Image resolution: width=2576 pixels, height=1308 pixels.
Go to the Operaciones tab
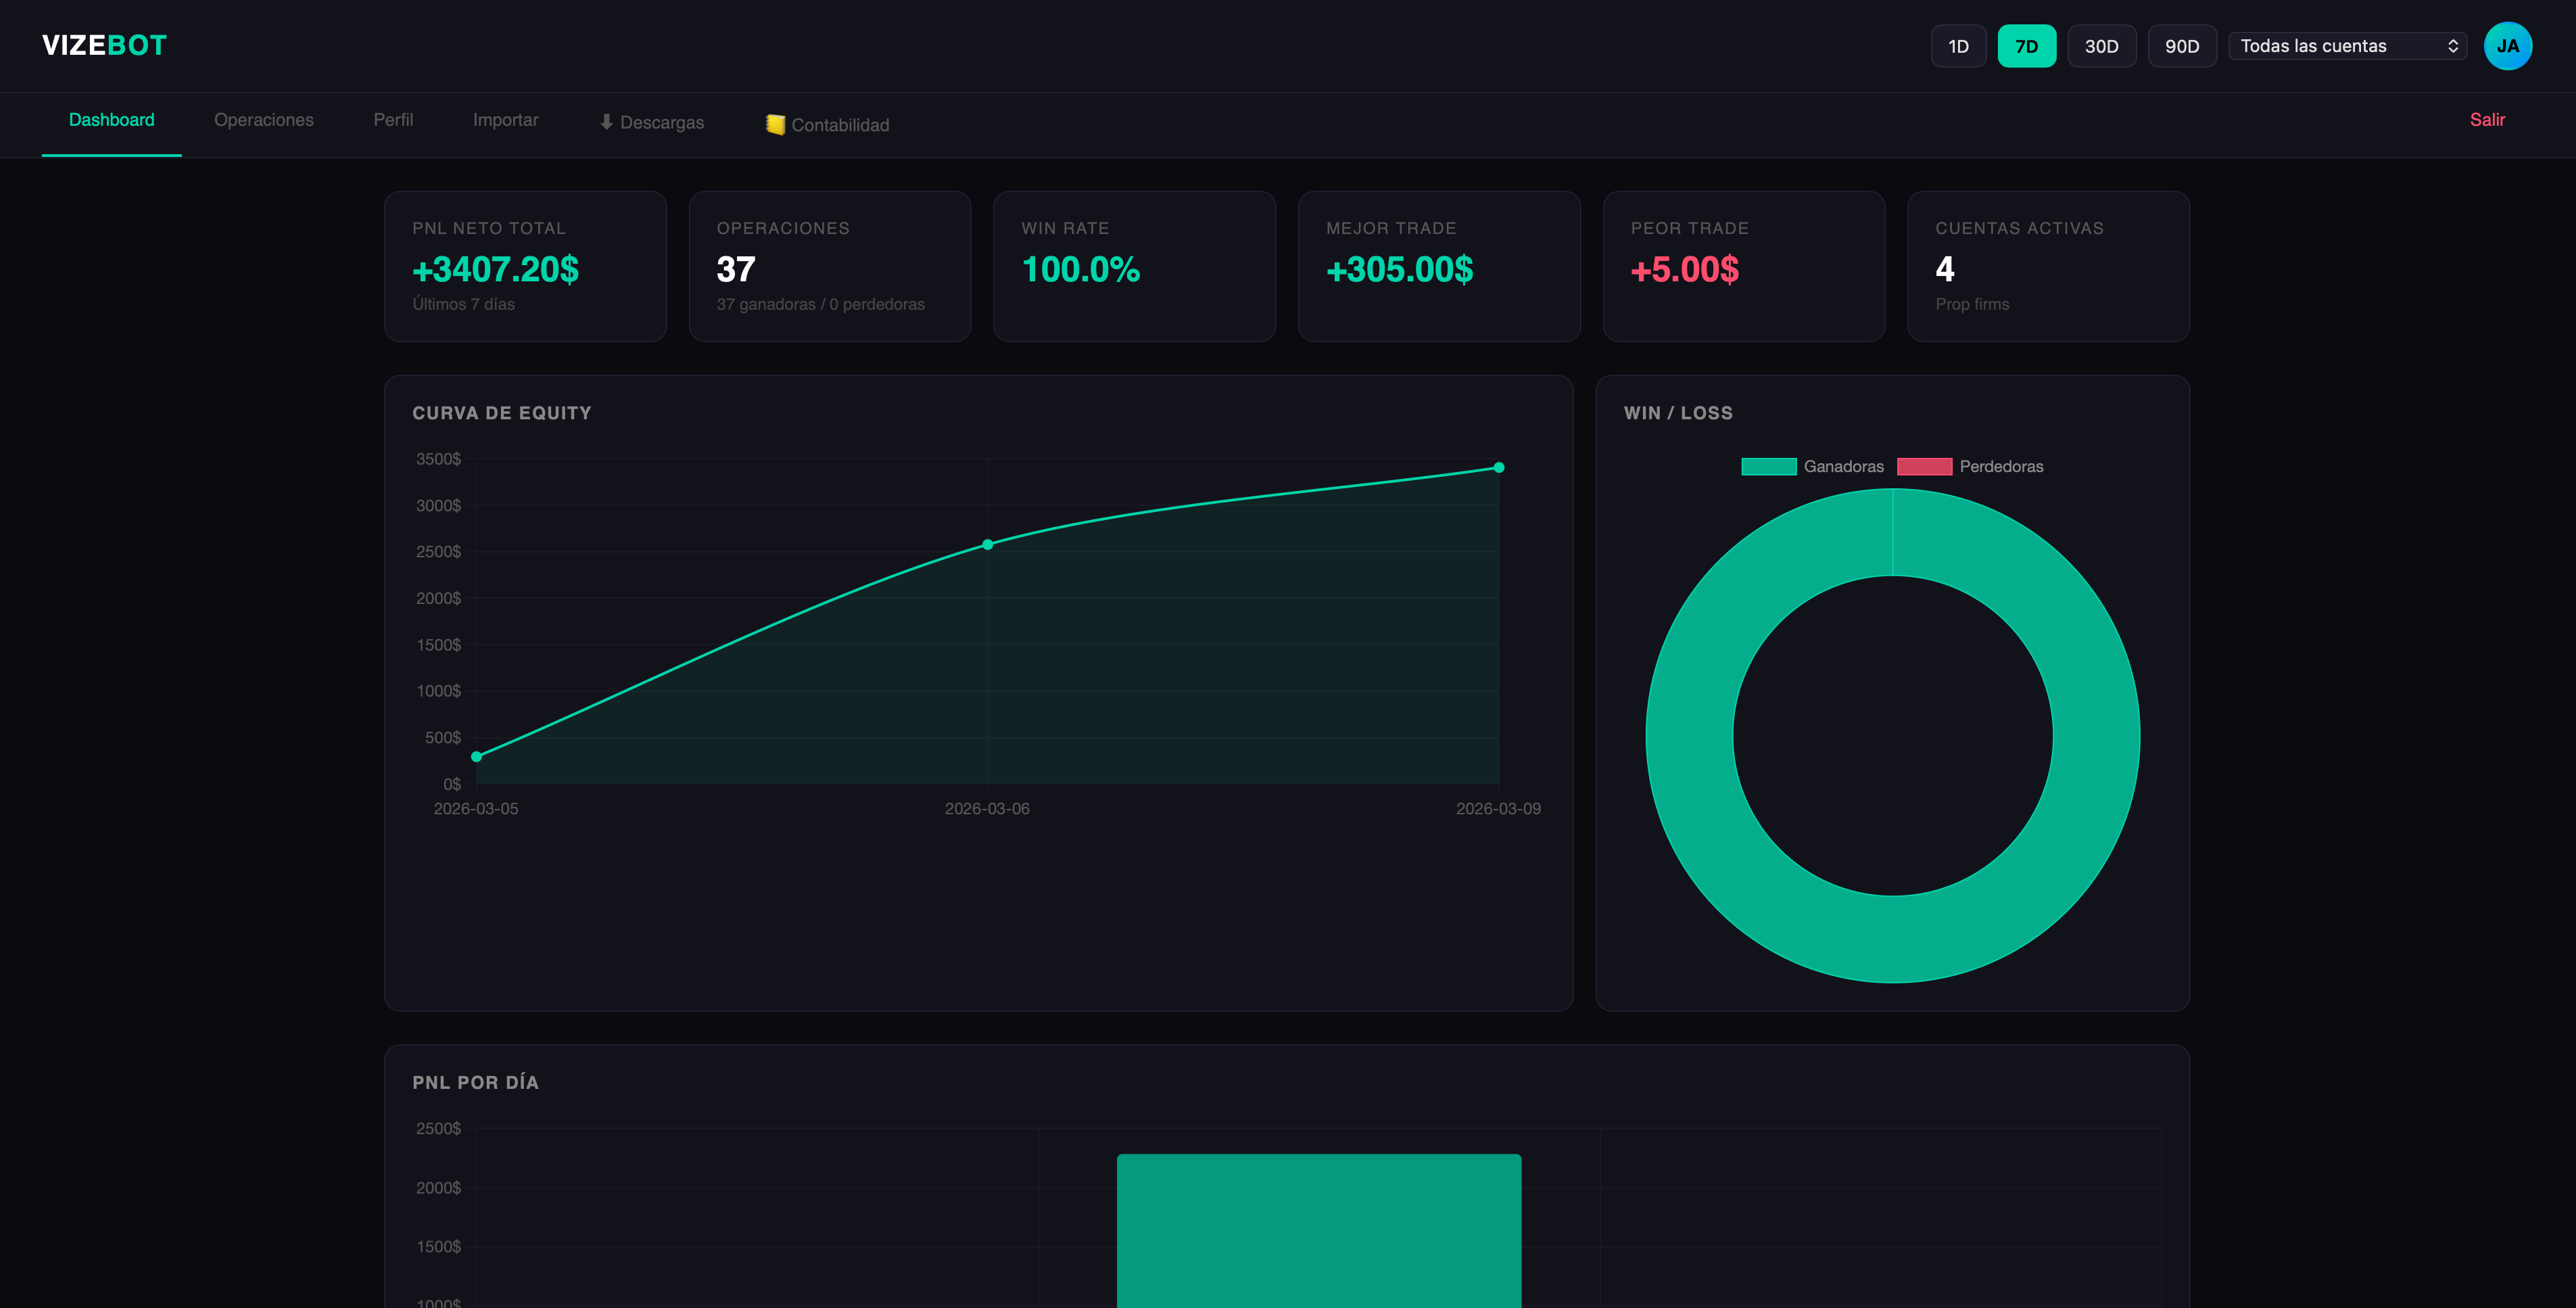pos(263,120)
